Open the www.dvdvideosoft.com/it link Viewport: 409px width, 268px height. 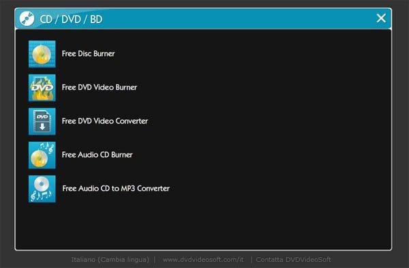[x=203, y=259]
